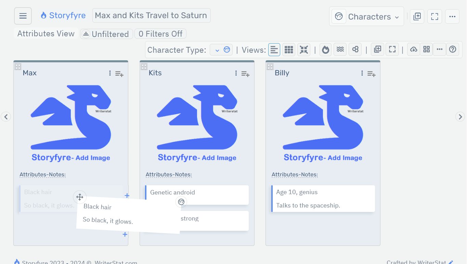The width and height of the screenshot is (467, 264).
Task: Switch to grid view in Views toolbar
Action: [288, 49]
